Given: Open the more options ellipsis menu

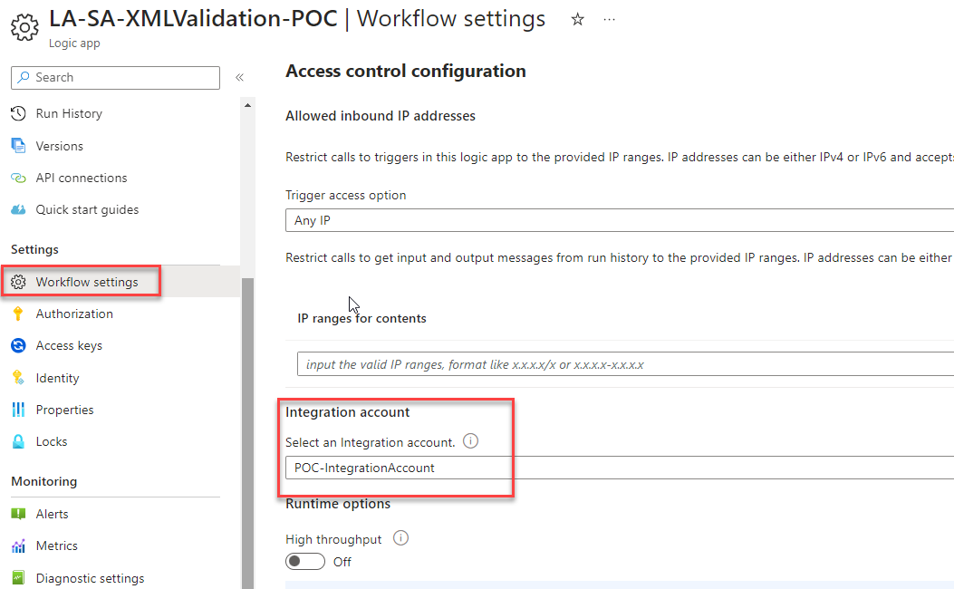Looking at the screenshot, I should (609, 19).
